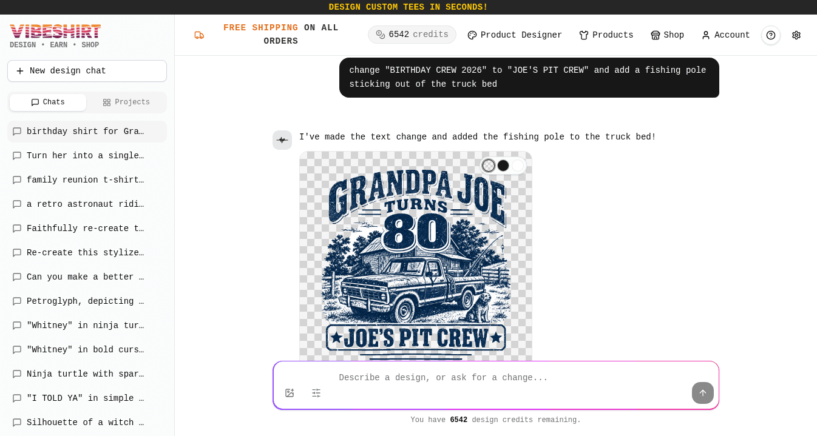Select black background swatch

tap(503, 166)
